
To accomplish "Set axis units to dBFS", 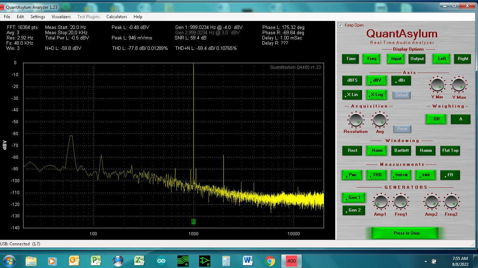I will 352,80.
